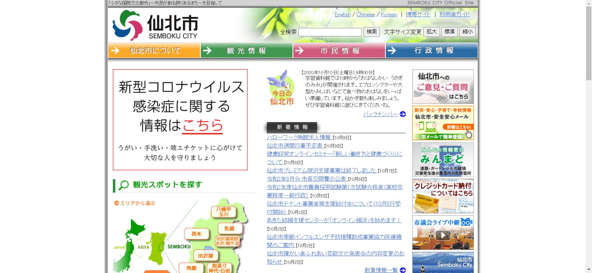The width and height of the screenshot is (592, 273).
Task: Click the arrow icon beside 新着情報一覧
Action: (x=403, y=270)
